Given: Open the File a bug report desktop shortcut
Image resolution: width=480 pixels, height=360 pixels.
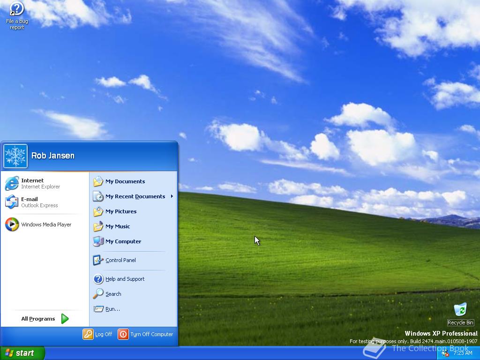Looking at the screenshot, I should pyautogui.click(x=17, y=15).
